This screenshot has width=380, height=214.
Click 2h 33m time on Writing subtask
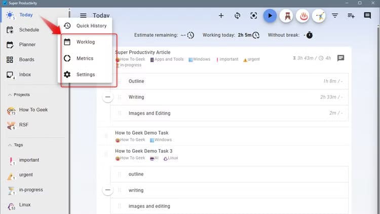coord(331,97)
